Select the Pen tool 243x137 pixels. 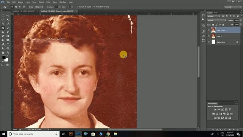(3, 44)
